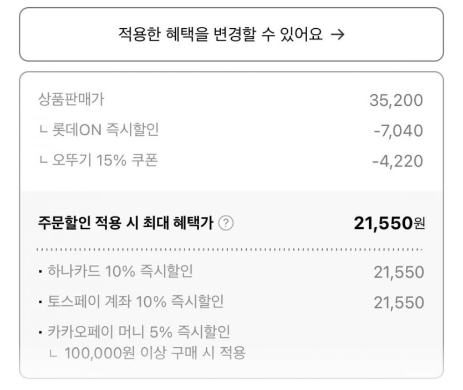The height and width of the screenshot is (390, 463).
Task: Click the question mark help icon
Action: point(226,223)
